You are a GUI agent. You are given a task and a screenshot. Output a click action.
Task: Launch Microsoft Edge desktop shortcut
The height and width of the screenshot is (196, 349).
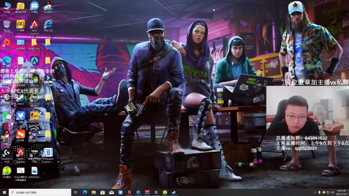[x=7, y=62]
